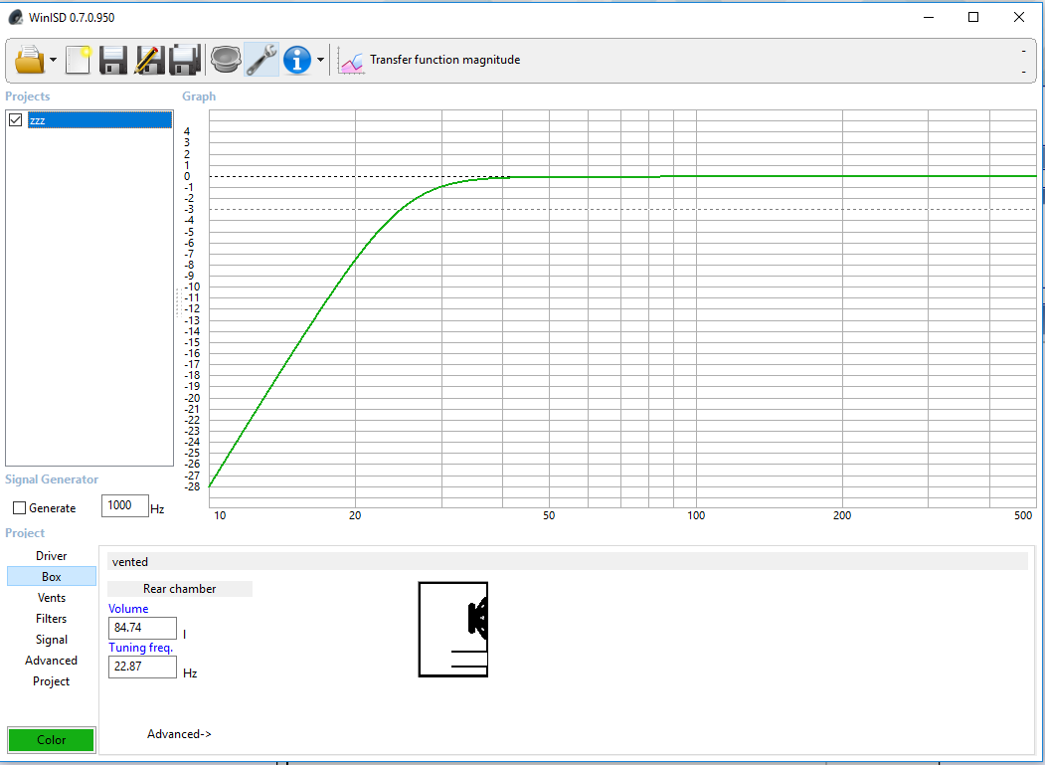Save project with first floppy disk icon
1045x765 pixels.
pyautogui.click(x=113, y=60)
